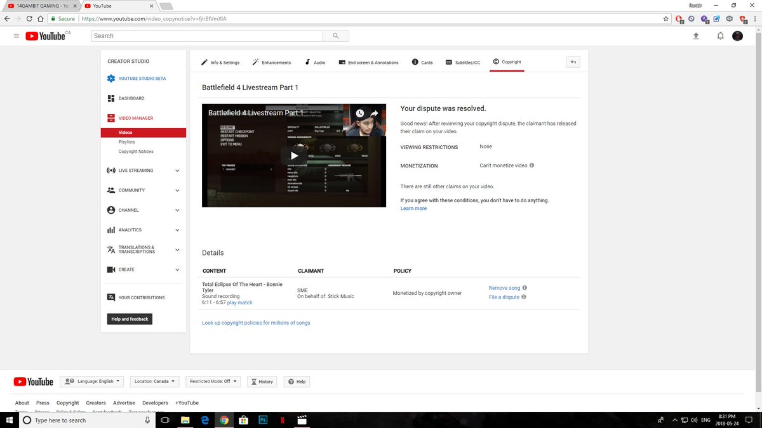Image resolution: width=762 pixels, height=428 pixels.
Task: Expand the Community section
Action: [177, 190]
